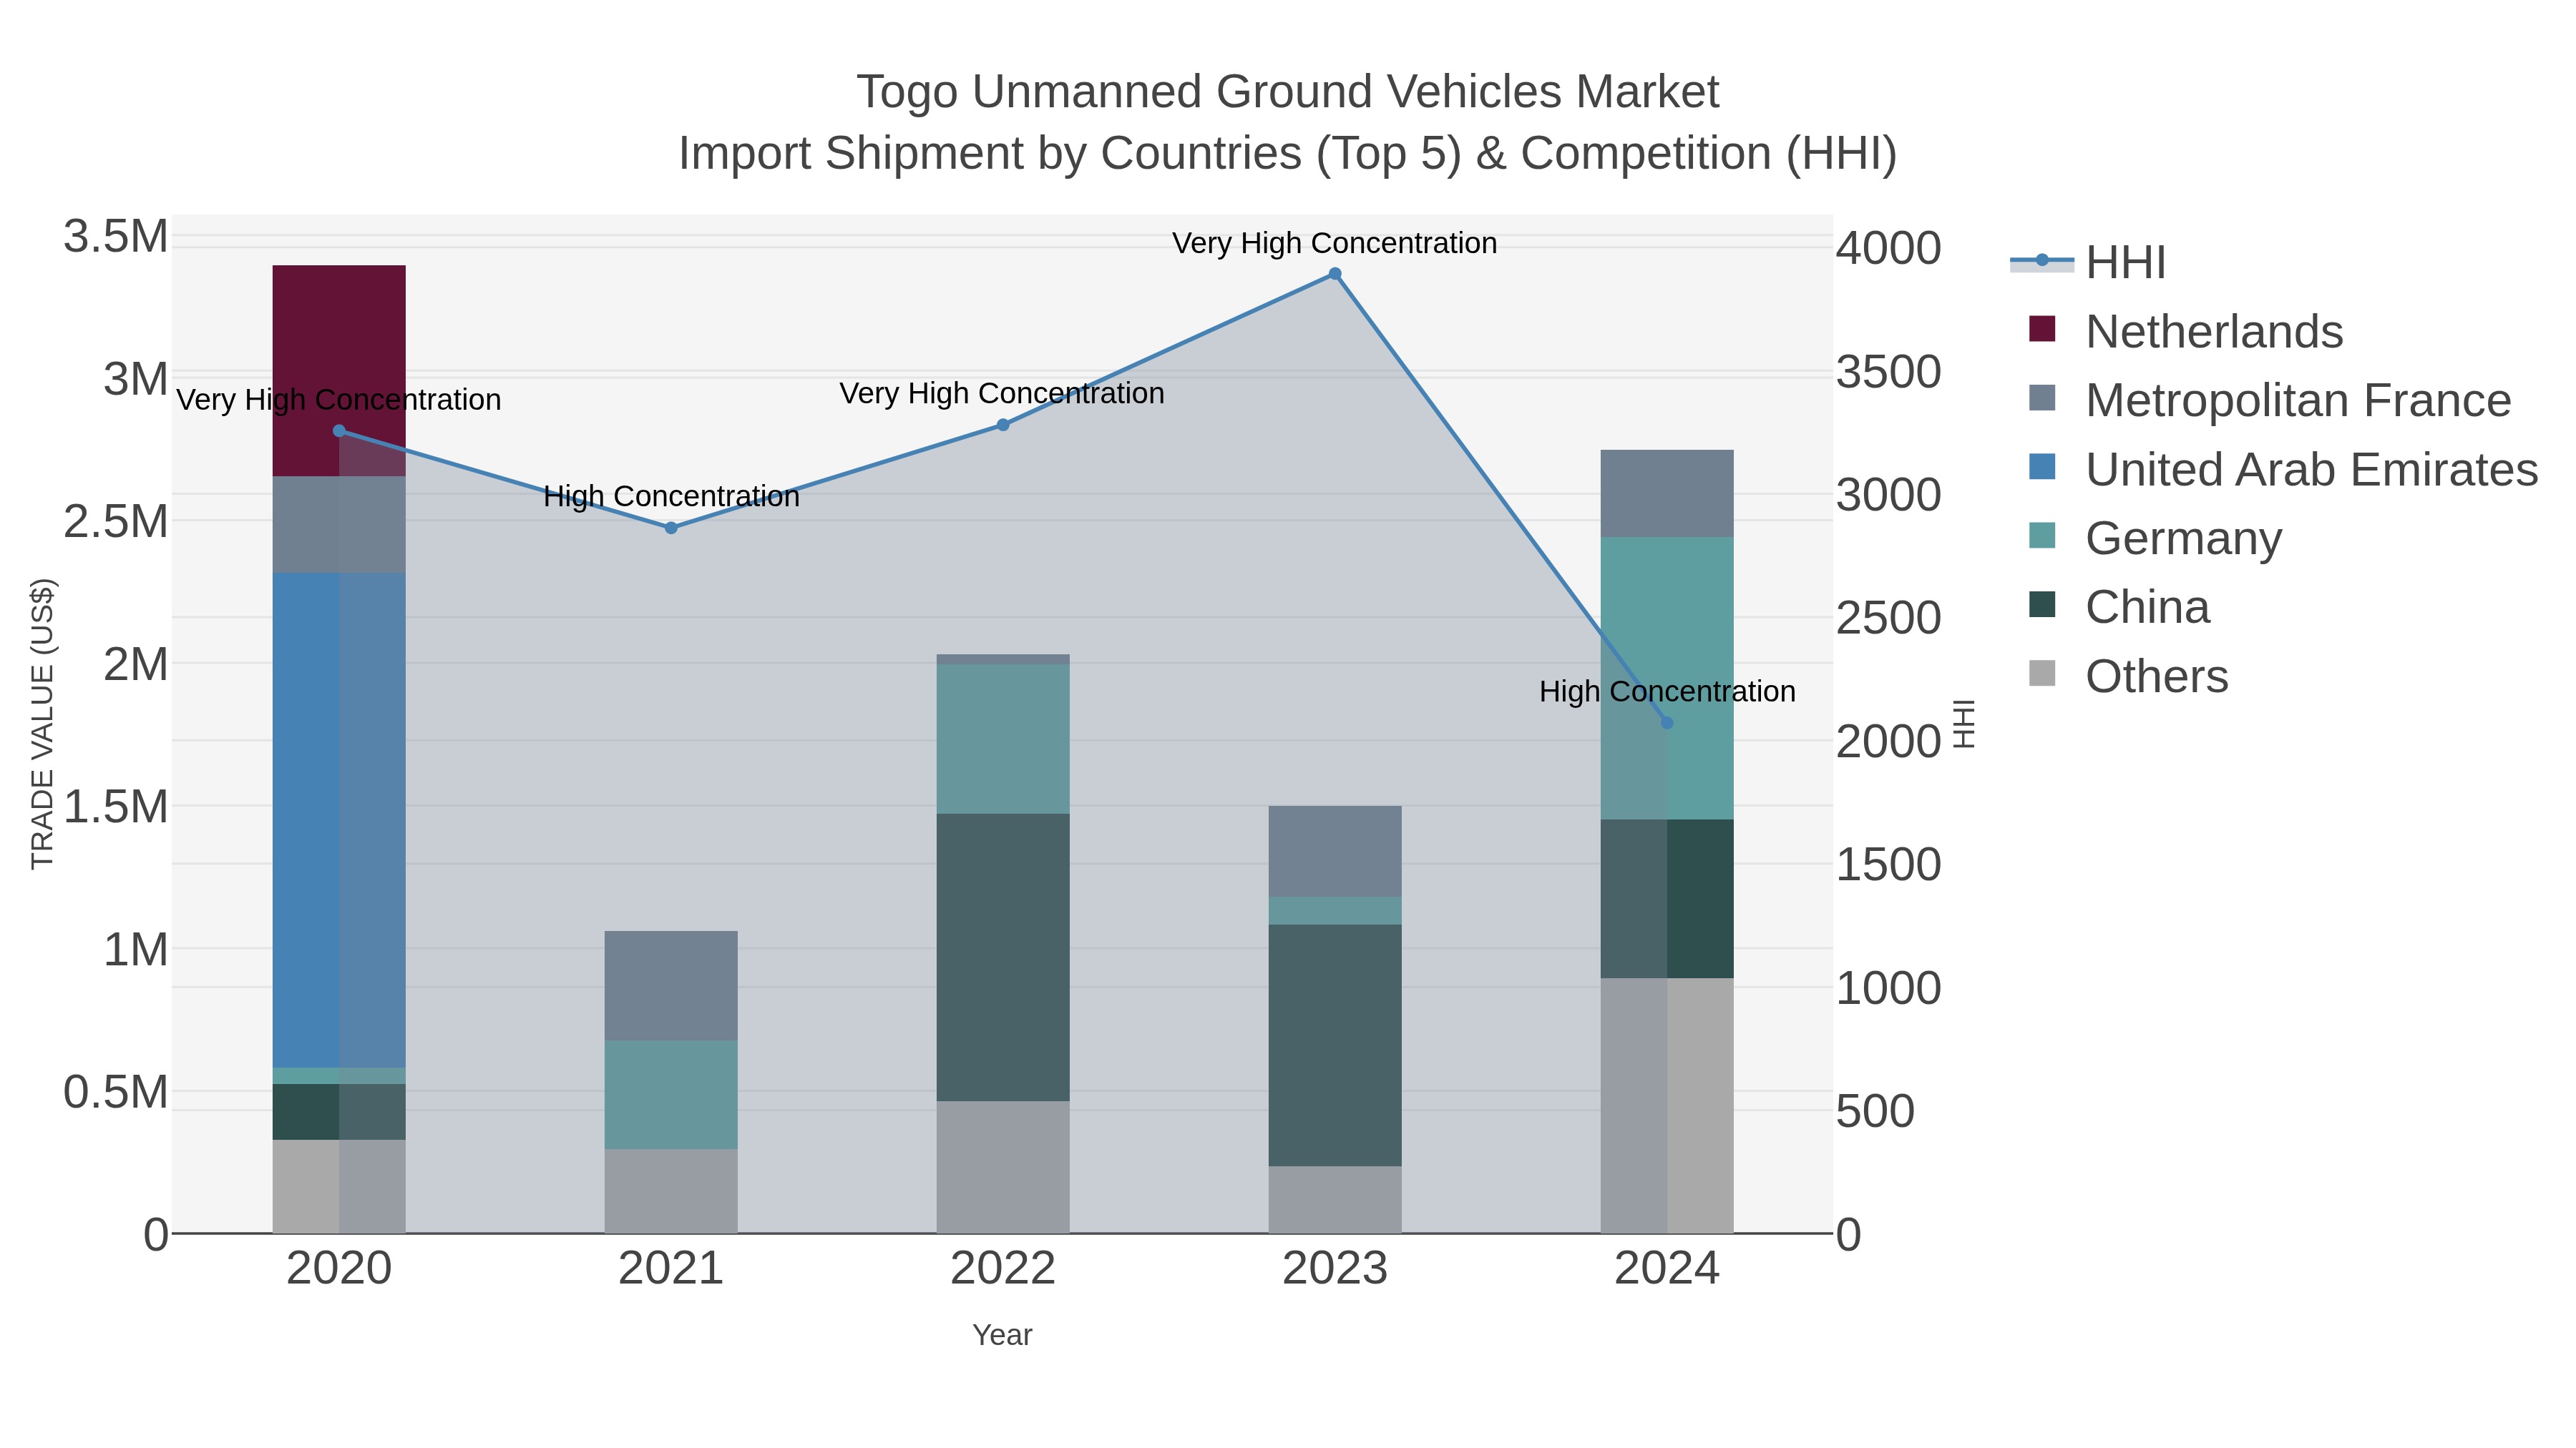Click the 3.5M tick on trade value axis

point(116,237)
